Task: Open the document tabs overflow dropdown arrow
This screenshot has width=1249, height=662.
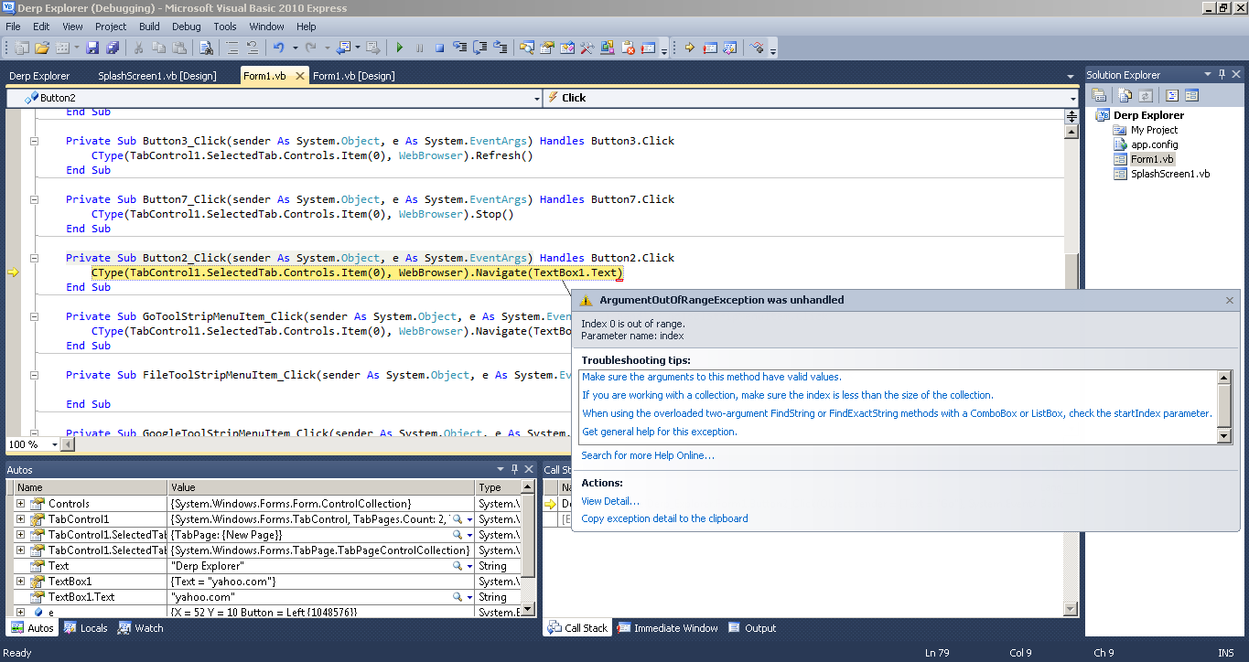Action: point(1071,76)
